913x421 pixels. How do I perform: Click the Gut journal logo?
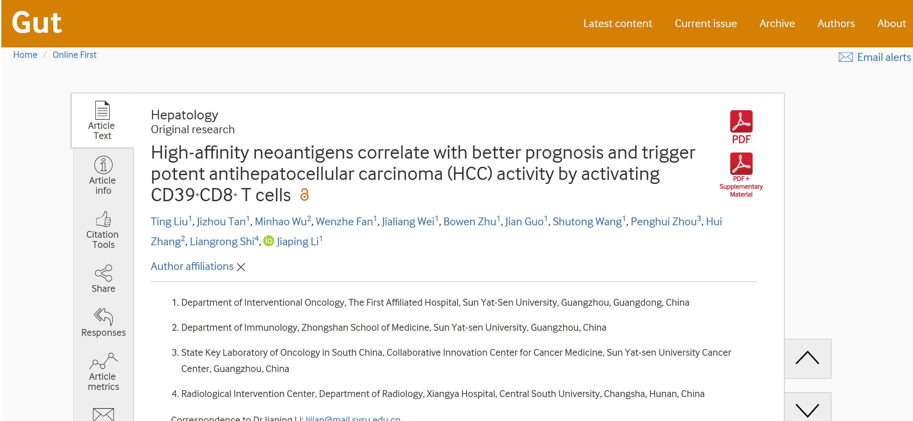click(37, 22)
